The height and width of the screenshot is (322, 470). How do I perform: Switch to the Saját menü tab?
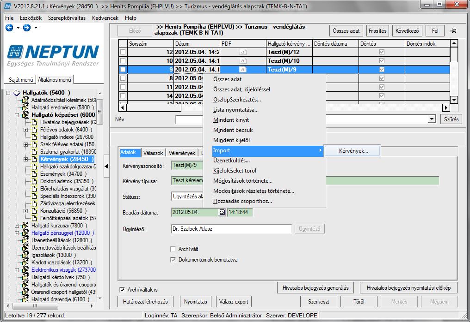21,80
